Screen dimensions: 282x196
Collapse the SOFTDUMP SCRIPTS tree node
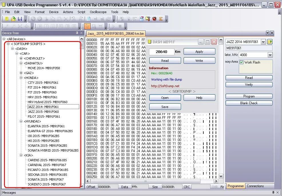click(8, 44)
